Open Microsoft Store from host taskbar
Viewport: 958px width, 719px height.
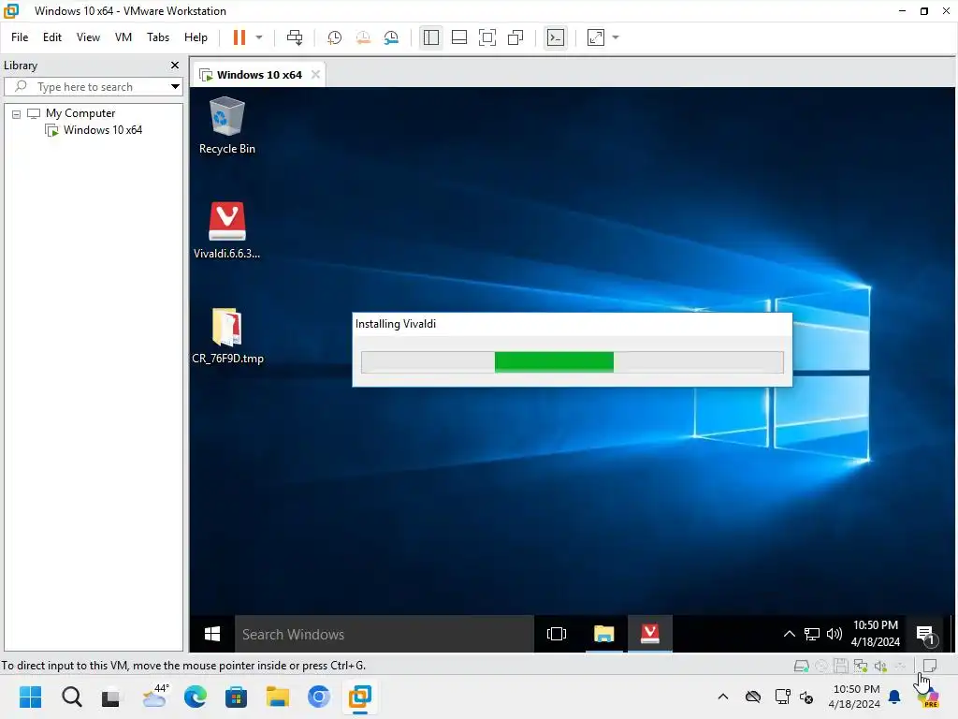click(x=236, y=697)
